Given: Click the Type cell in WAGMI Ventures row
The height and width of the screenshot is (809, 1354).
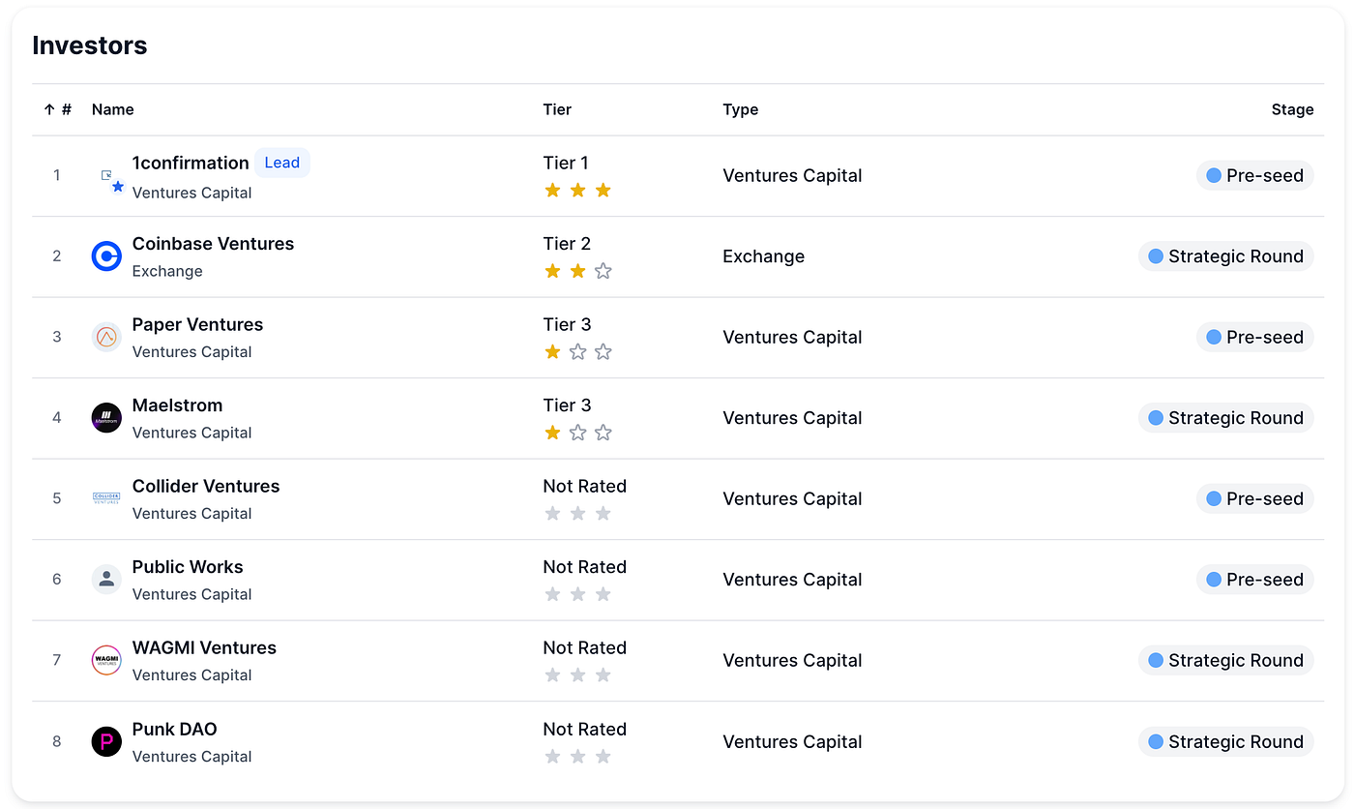Looking at the screenshot, I should 792,660.
